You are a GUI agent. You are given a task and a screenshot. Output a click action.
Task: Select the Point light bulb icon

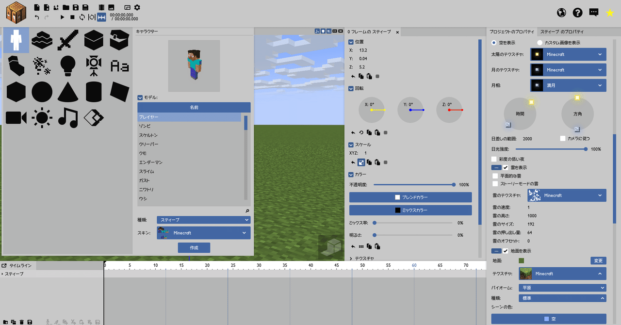pos(68,65)
